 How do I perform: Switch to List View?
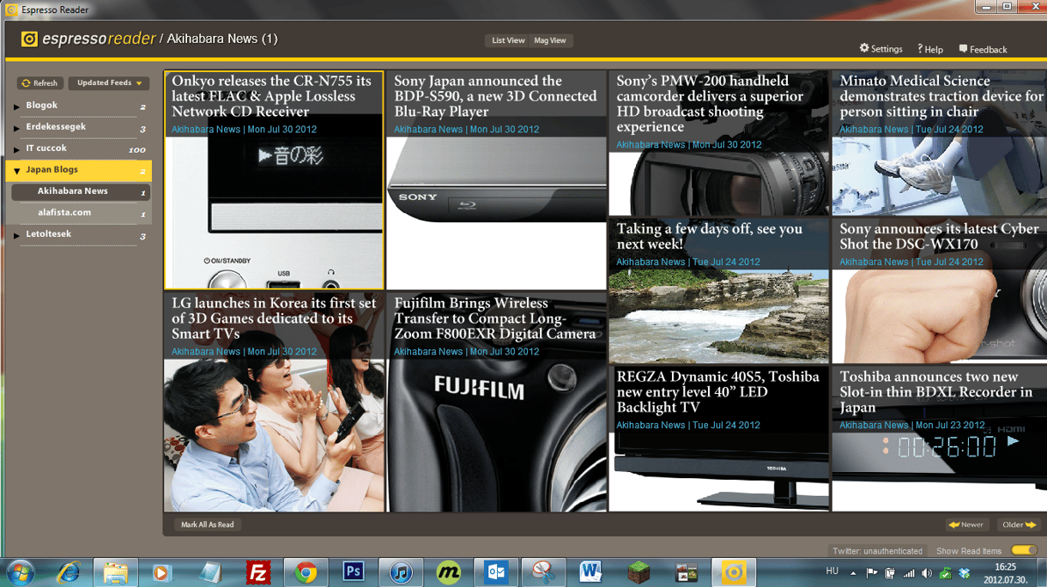[508, 40]
